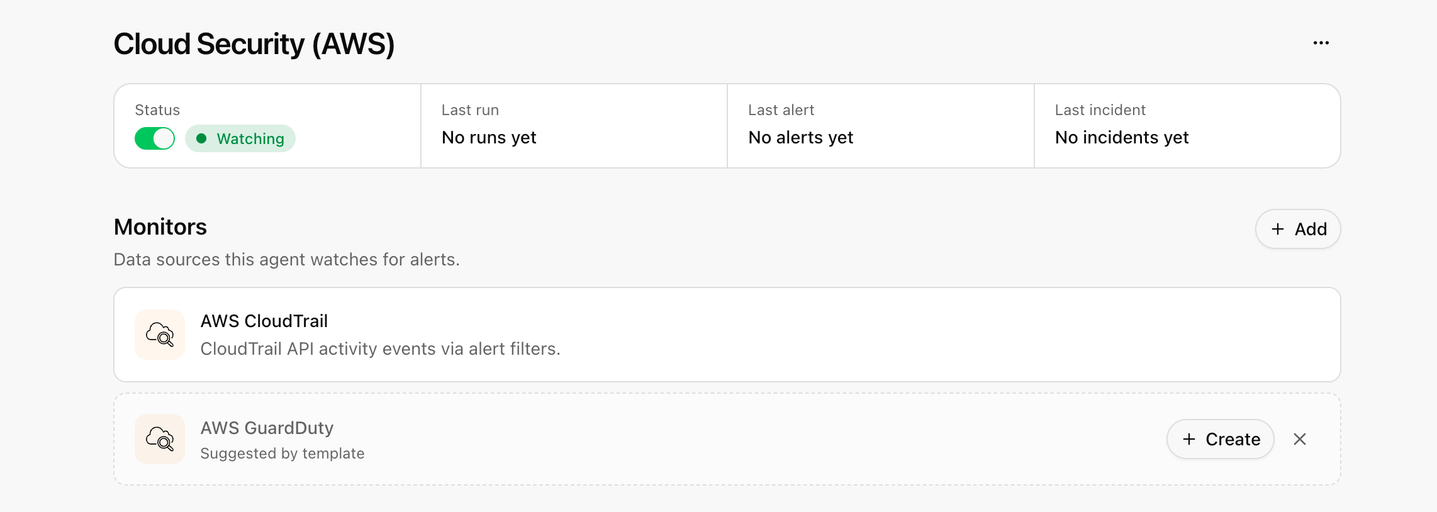Click the green Watching status badge
This screenshot has width=1437, height=512.
[240, 138]
